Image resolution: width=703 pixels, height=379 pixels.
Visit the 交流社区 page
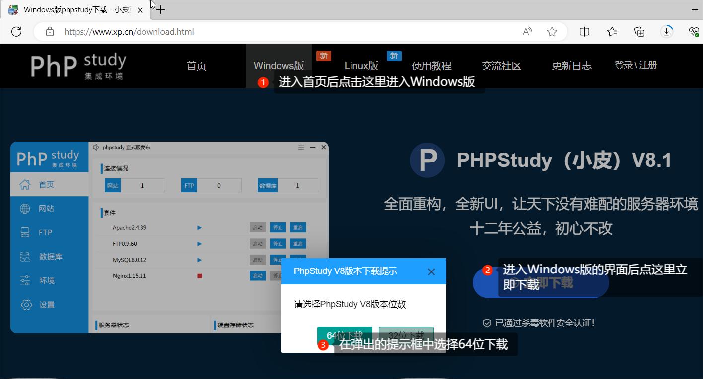tap(501, 66)
